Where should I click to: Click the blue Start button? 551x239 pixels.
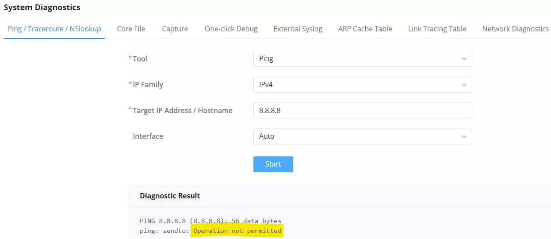tap(273, 164)
